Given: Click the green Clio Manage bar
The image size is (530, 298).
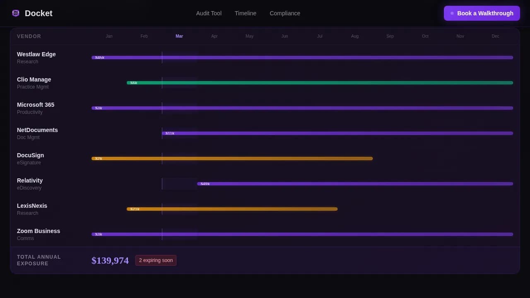Looking at the screenshot, I should coord(320,83).
